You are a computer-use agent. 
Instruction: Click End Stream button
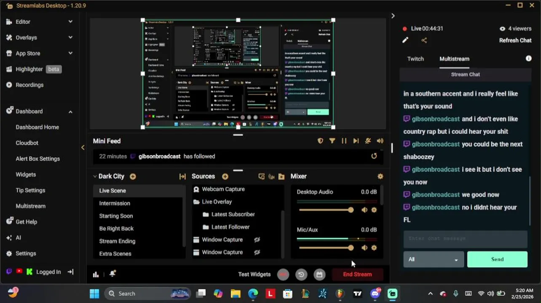tap(357, 274)
